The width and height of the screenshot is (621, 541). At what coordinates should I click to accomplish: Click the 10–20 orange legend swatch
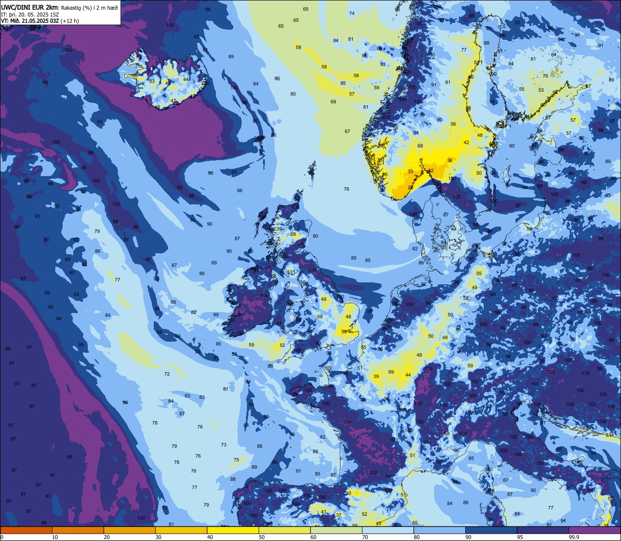point(78,530)
